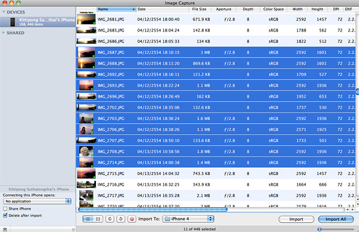Viewport: 359px width, 232px height.
Task: Enable the Share iPhone checkbox
Action: [x=5, y=208]
